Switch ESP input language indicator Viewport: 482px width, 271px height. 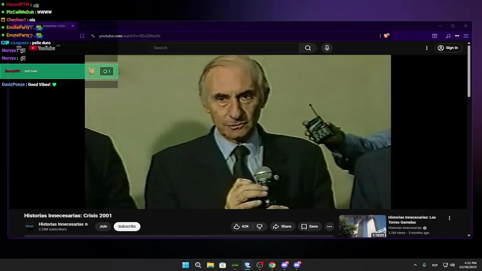click(435, 265)
